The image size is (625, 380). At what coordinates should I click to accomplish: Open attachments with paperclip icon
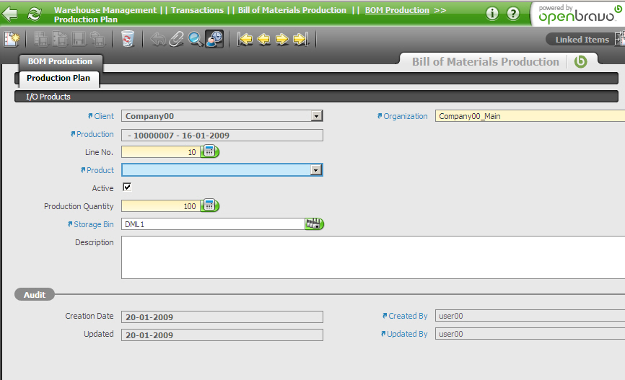176,39
